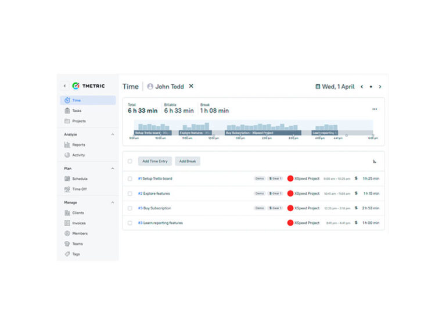This screenshot has height=335, width=446.
Task: Click red project dot on Learn reporting row
Action: [x=290, y=223]
